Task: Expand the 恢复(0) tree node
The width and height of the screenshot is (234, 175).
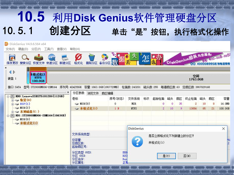Action: coord(13,100)
